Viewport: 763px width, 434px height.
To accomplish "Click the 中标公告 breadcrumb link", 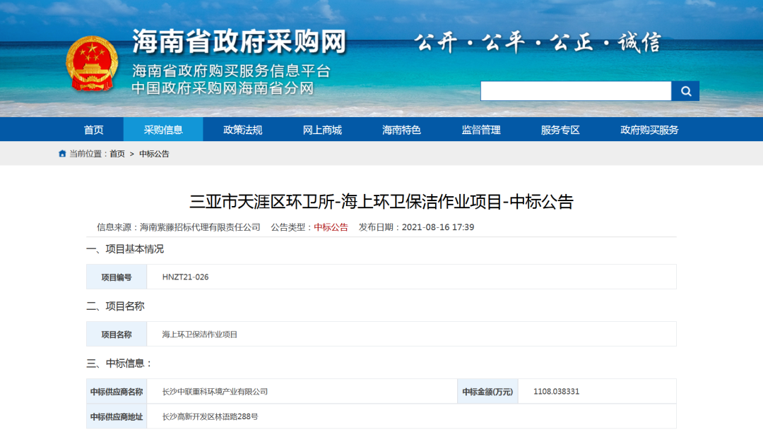I will 154,154.
